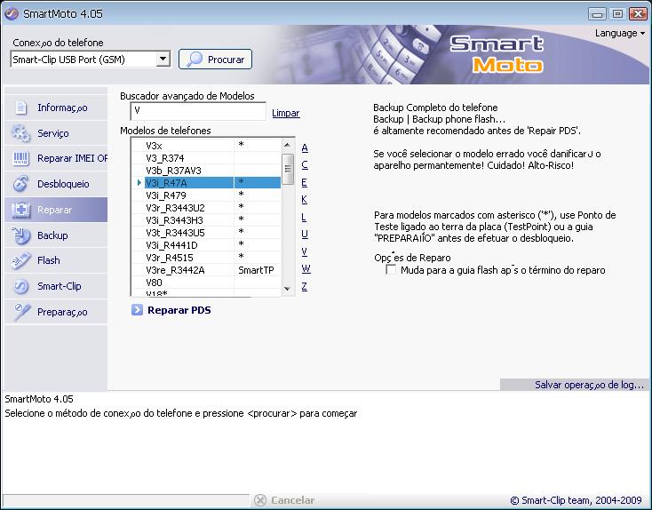This screenshot has width=652, height=510.
Task: Jump to letter E models
Action: (x=305, y=182)
